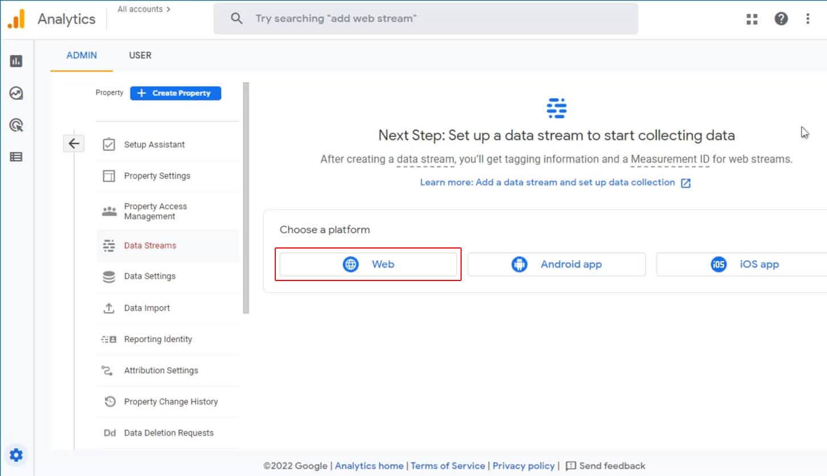Screen dimensions: 827x476
Task: Open the Explore icon in sidebar
Action: (x=16, y=93)
